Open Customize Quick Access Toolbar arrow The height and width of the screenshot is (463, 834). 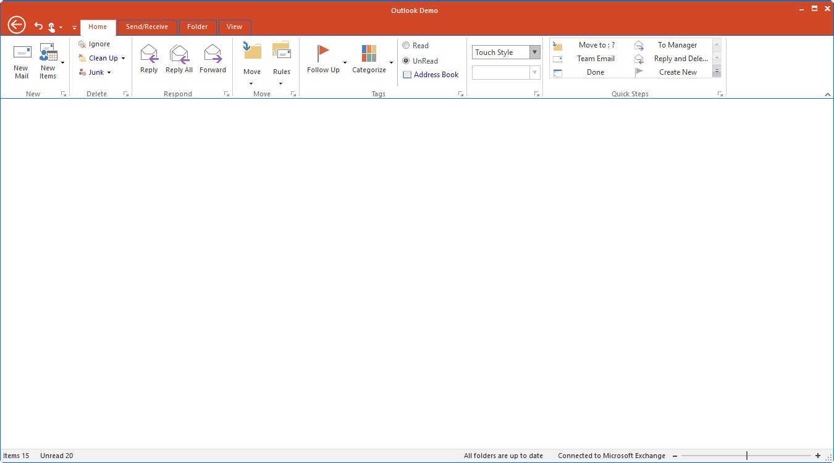74,27
